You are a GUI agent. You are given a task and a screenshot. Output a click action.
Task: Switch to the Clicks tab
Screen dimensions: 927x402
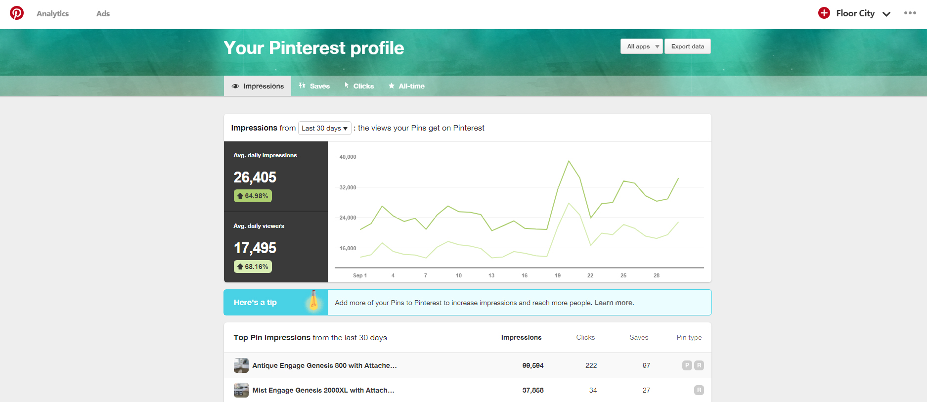(359, 86)
